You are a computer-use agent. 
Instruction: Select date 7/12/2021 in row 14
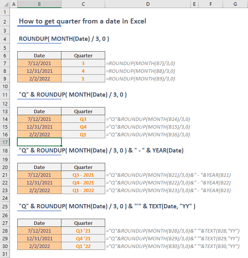[40, 119]
